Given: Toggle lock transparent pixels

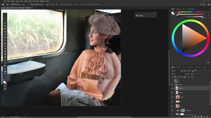Looking at the screenshot, I should pyautogui.click(x=175, y=77).
